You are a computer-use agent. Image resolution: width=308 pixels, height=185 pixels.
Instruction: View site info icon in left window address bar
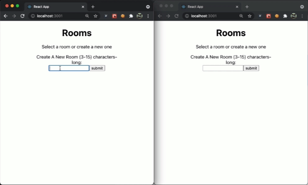coord(33,16)
